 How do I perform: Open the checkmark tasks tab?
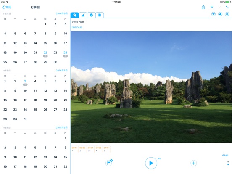tap(91, 15)
